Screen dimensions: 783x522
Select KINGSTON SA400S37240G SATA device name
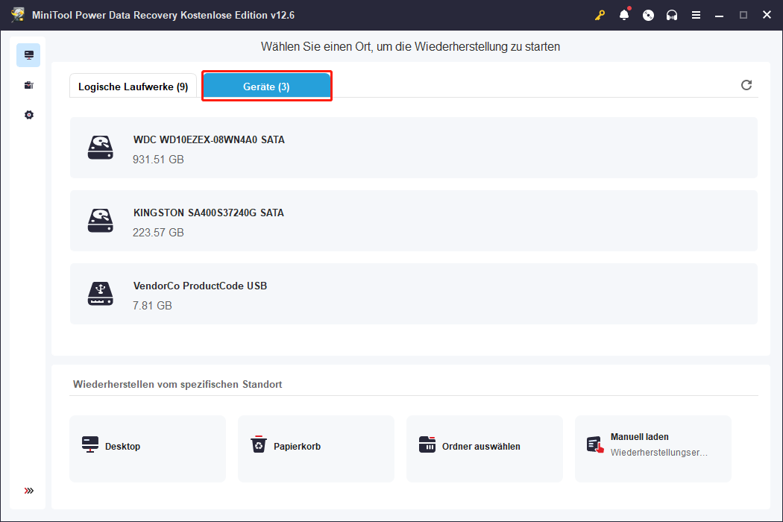[208, 213]
